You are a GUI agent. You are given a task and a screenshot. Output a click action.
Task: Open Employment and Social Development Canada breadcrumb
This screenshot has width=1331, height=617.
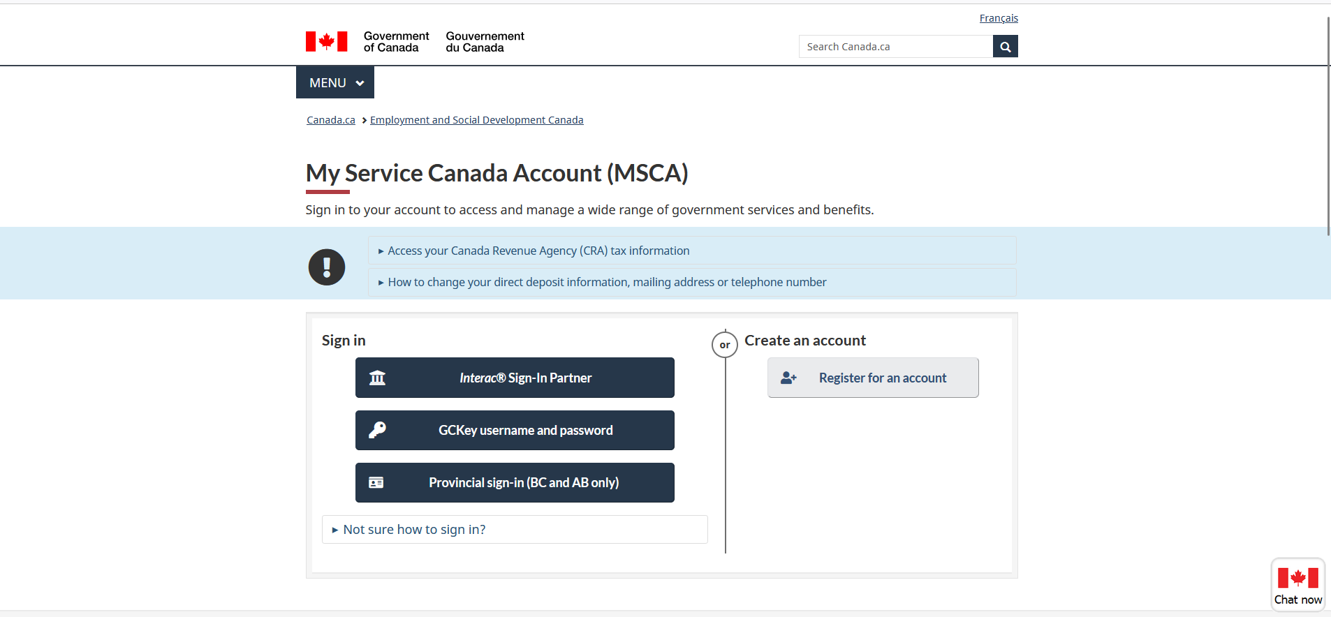click(x=476, y=120)
